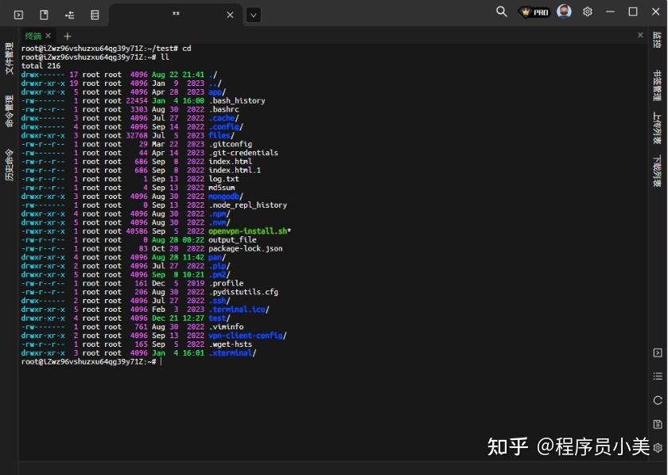Click the .wget-hsts file name
The width and height of the screenshot is (668, 475).
pos(230,344)
